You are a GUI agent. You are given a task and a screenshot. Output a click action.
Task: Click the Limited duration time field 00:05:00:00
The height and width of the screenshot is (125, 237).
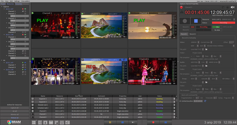pyautogui.click(x=198, y=101)
